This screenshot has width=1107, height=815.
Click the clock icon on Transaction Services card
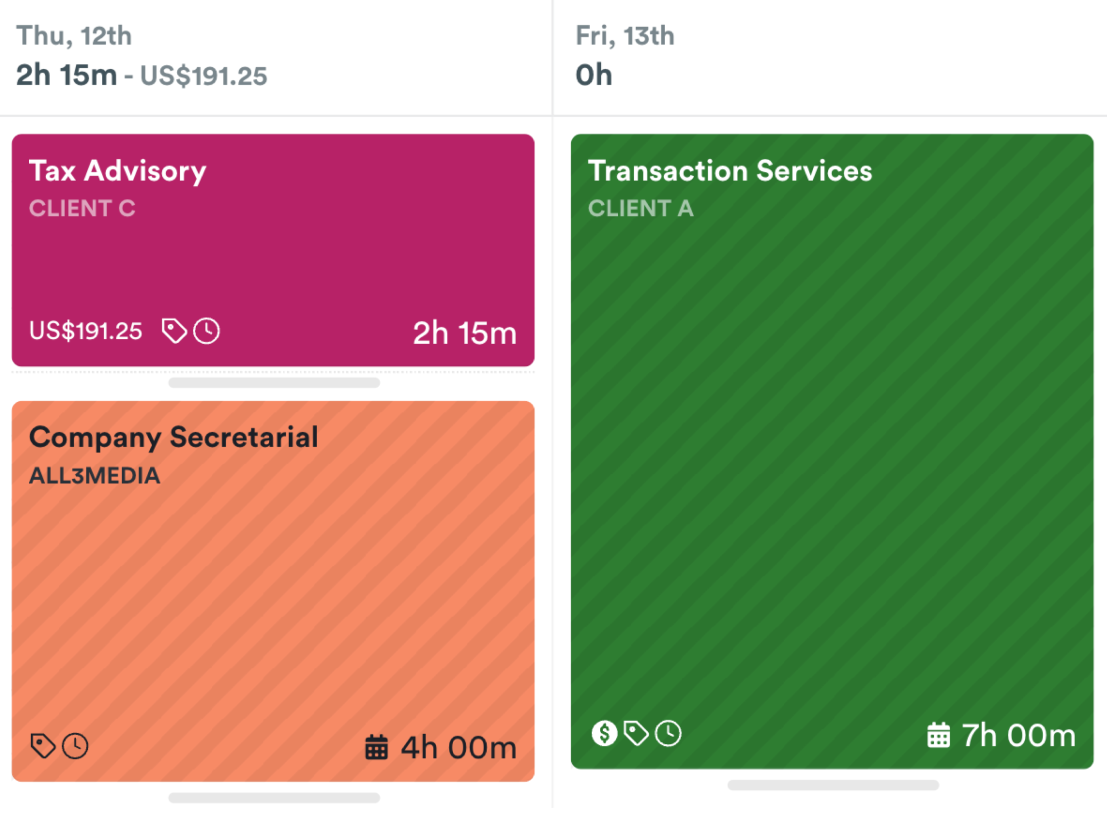coord(668,733)
